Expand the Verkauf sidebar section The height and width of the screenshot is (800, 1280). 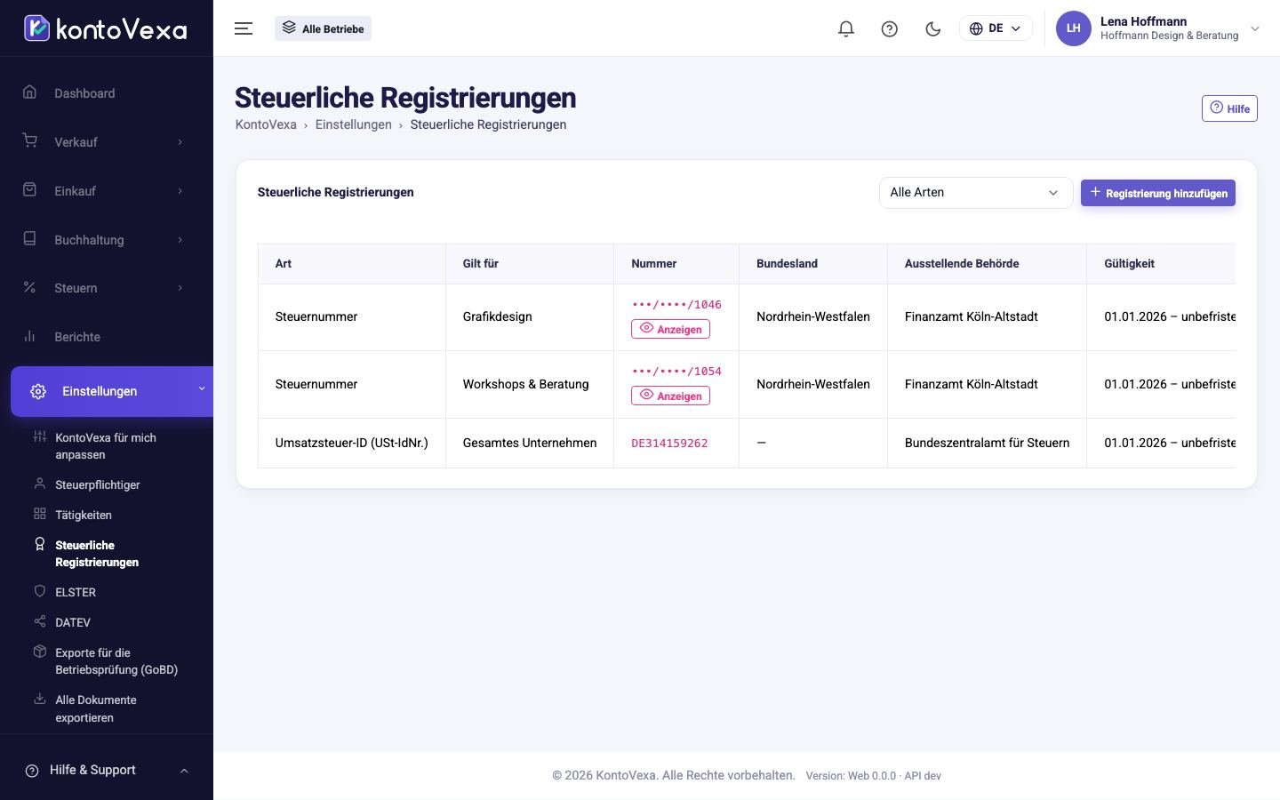(107, 142)
